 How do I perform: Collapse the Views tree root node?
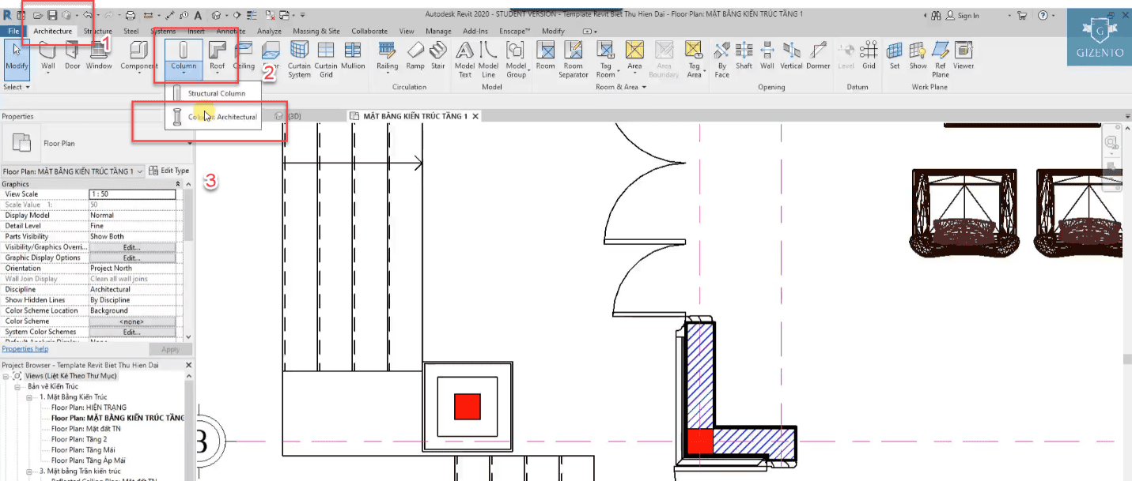(6, 376)
